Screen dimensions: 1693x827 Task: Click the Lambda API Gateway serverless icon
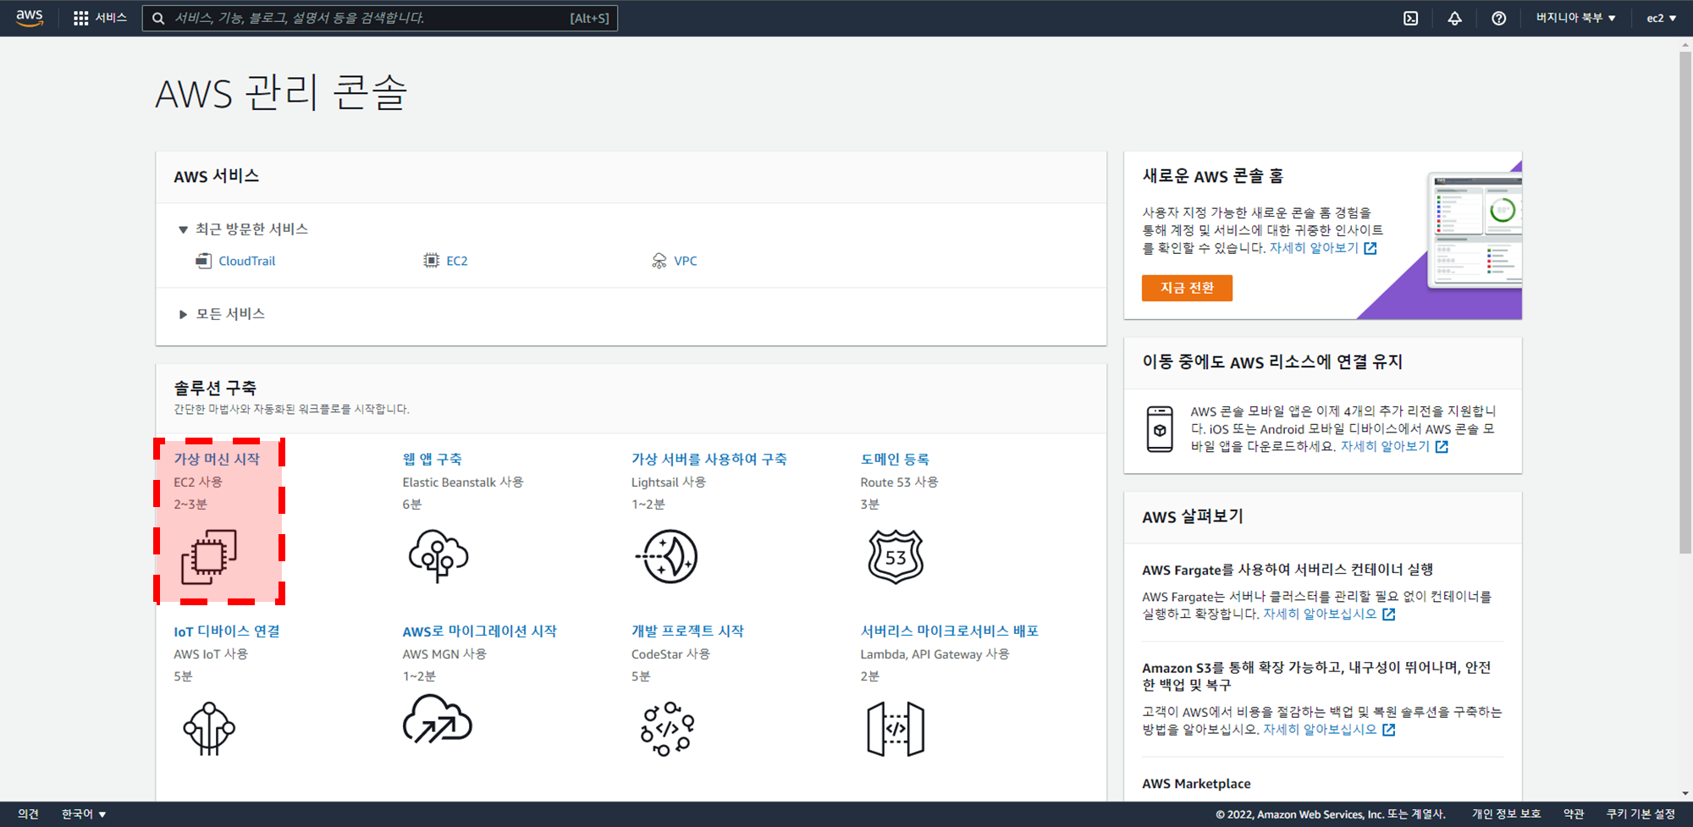(x=896, y=728)
